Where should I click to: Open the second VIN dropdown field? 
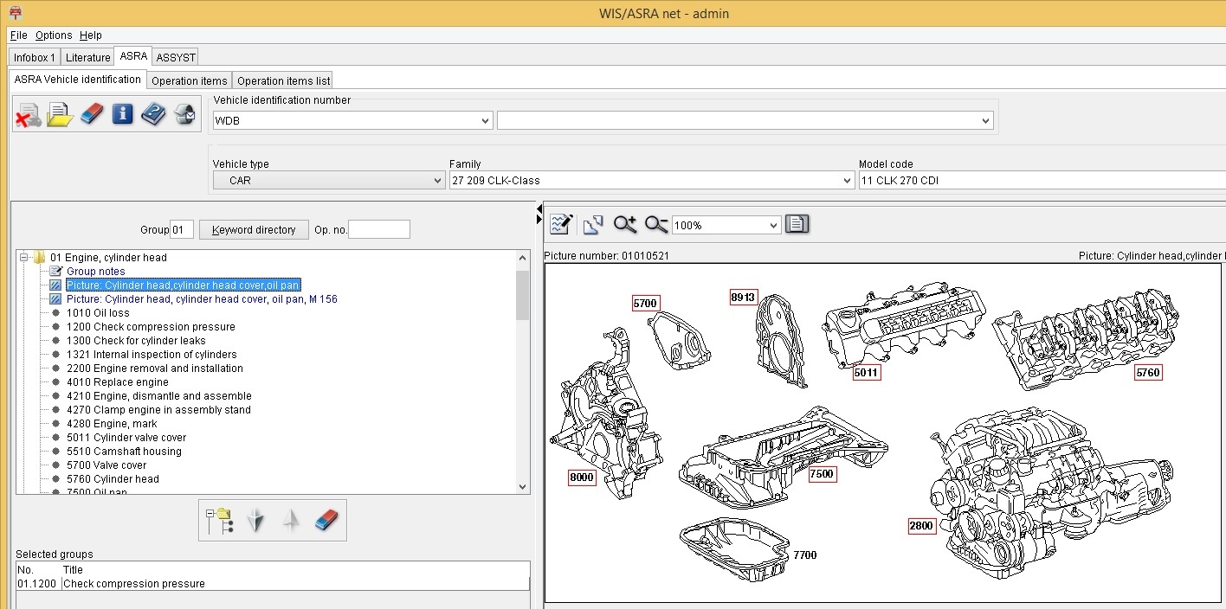[985, 121]
